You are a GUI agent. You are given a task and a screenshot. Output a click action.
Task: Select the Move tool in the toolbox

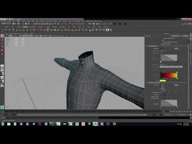tap(2, 47)
